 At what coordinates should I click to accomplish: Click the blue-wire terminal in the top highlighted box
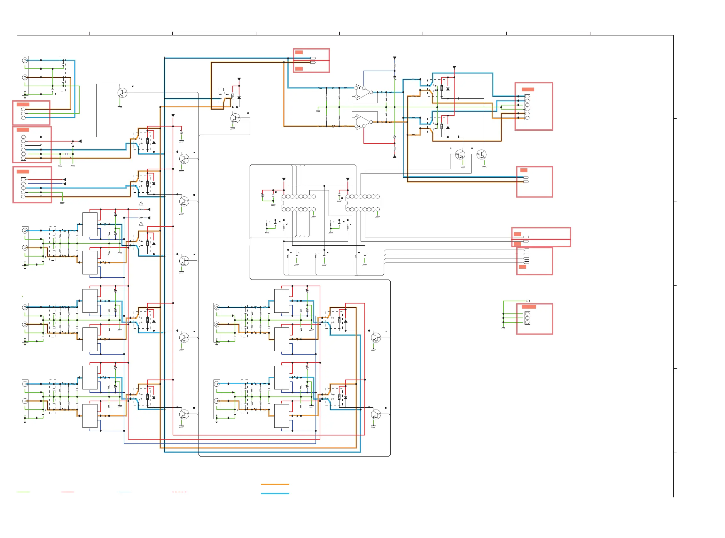click(313, 58)
